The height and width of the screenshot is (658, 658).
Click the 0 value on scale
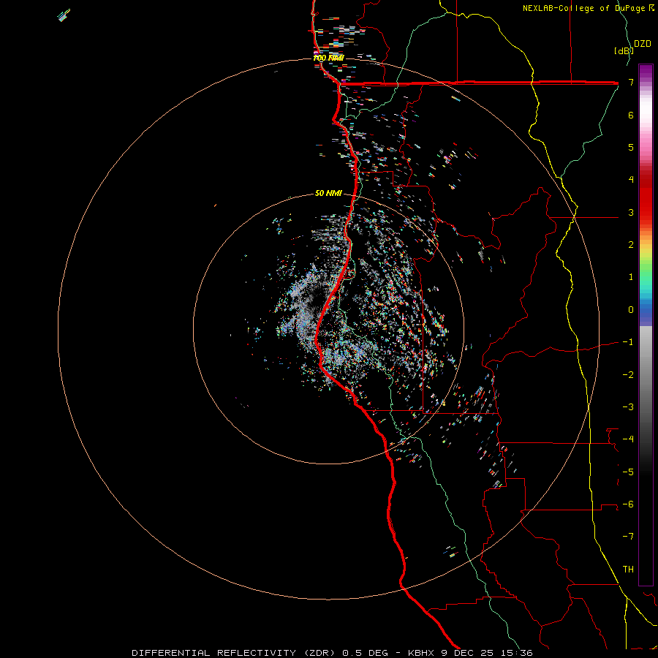click(631, 310)
